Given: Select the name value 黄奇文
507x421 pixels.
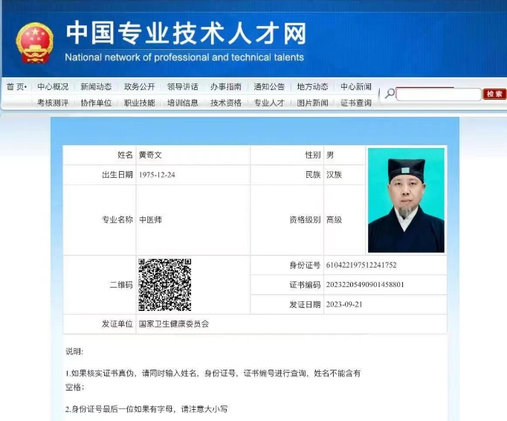Looking at the screenshot, I should [x=150, y=155].
